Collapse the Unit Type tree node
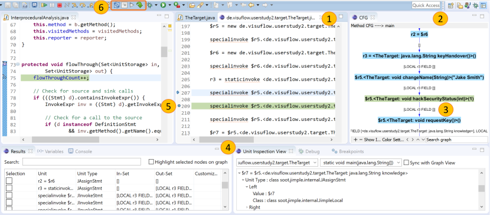The image size is (490, 215). (243, 180)
